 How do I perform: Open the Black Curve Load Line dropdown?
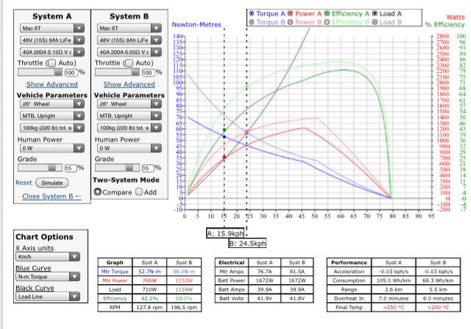point(45,297)
